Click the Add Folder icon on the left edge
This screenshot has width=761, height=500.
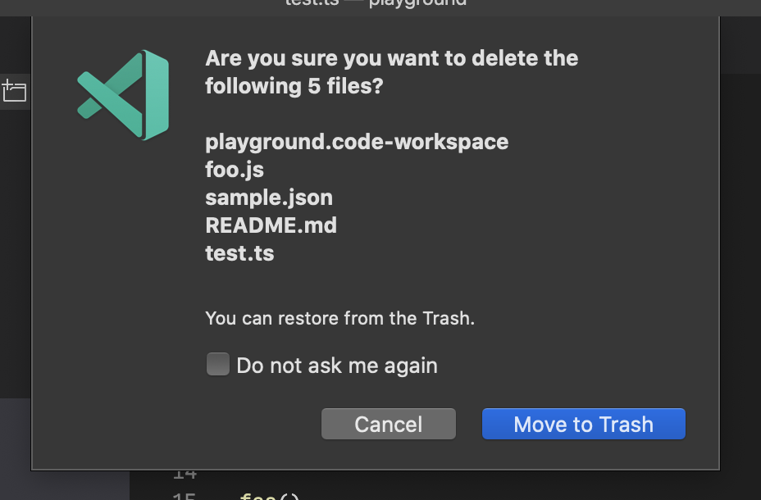[x=14, y=91]
